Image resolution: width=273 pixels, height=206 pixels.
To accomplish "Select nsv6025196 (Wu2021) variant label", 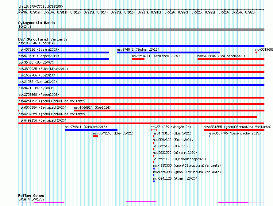I will click(x=170, y=146).
